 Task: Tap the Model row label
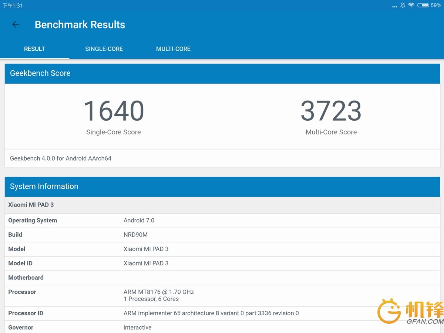[17, 249]
